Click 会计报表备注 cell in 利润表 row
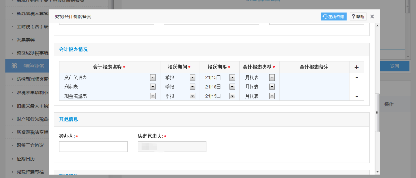Image resolution: width=416 pixels, height=178 pixels. click(x=314, y=87)
